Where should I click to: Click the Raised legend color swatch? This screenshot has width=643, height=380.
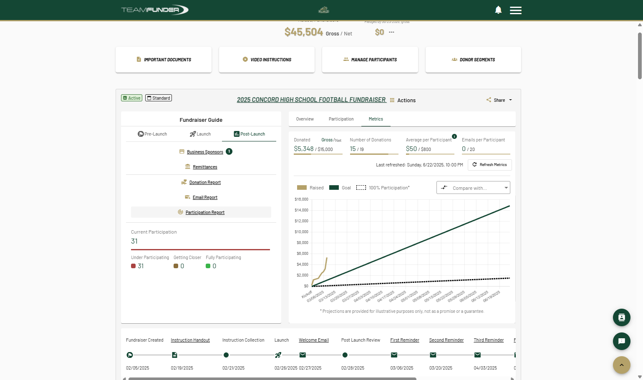[x=302, y=188]
